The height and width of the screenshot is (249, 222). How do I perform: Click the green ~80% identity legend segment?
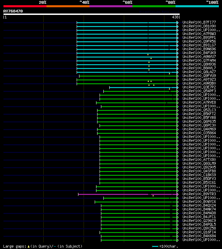point(154,6)
